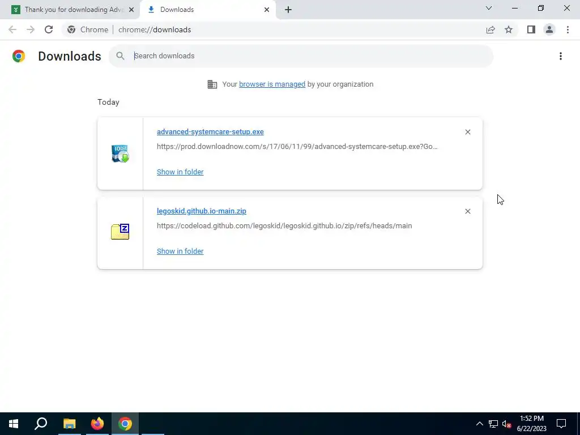Image resolution: width=580 pixels, height=435 pixels.
Task: Click the organization building icon
Action: coord(212,84)
